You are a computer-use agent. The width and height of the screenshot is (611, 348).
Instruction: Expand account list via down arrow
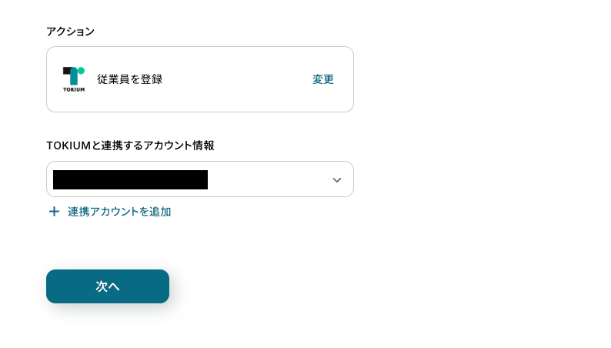coord(336,180)
